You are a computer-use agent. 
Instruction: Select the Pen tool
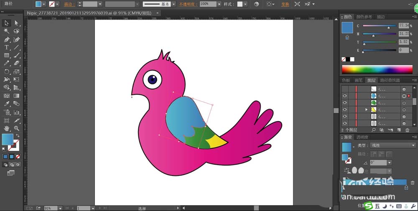point(7,39)
